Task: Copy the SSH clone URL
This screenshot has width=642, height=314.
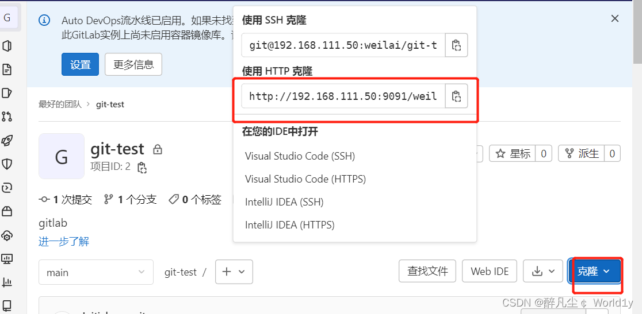Action: click(456, 45)
